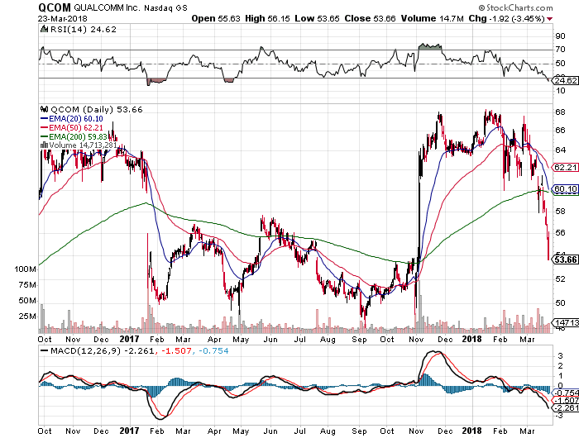Click the StockCharts.com watermark link
This screenshot has height=438, width=579.
515,7
